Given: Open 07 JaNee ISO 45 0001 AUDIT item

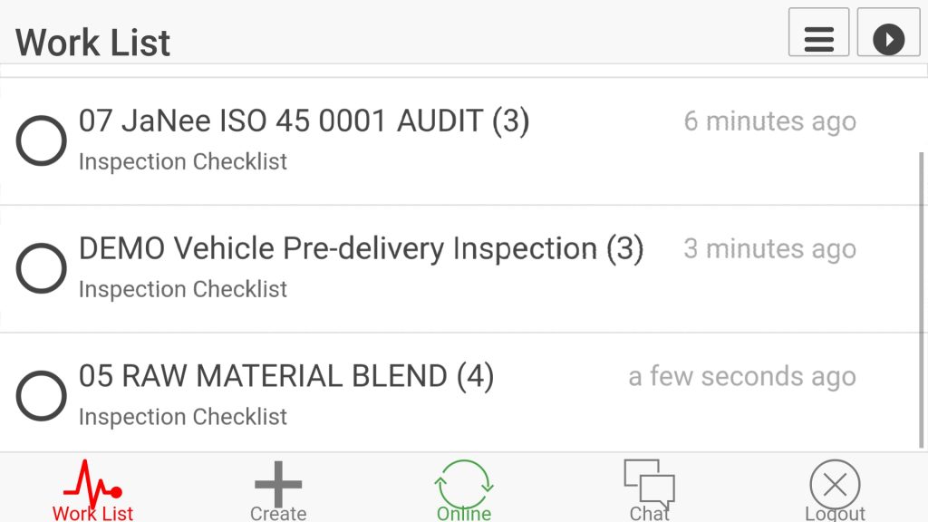Looking at the screenshot, I should click(x=304, y=121).
